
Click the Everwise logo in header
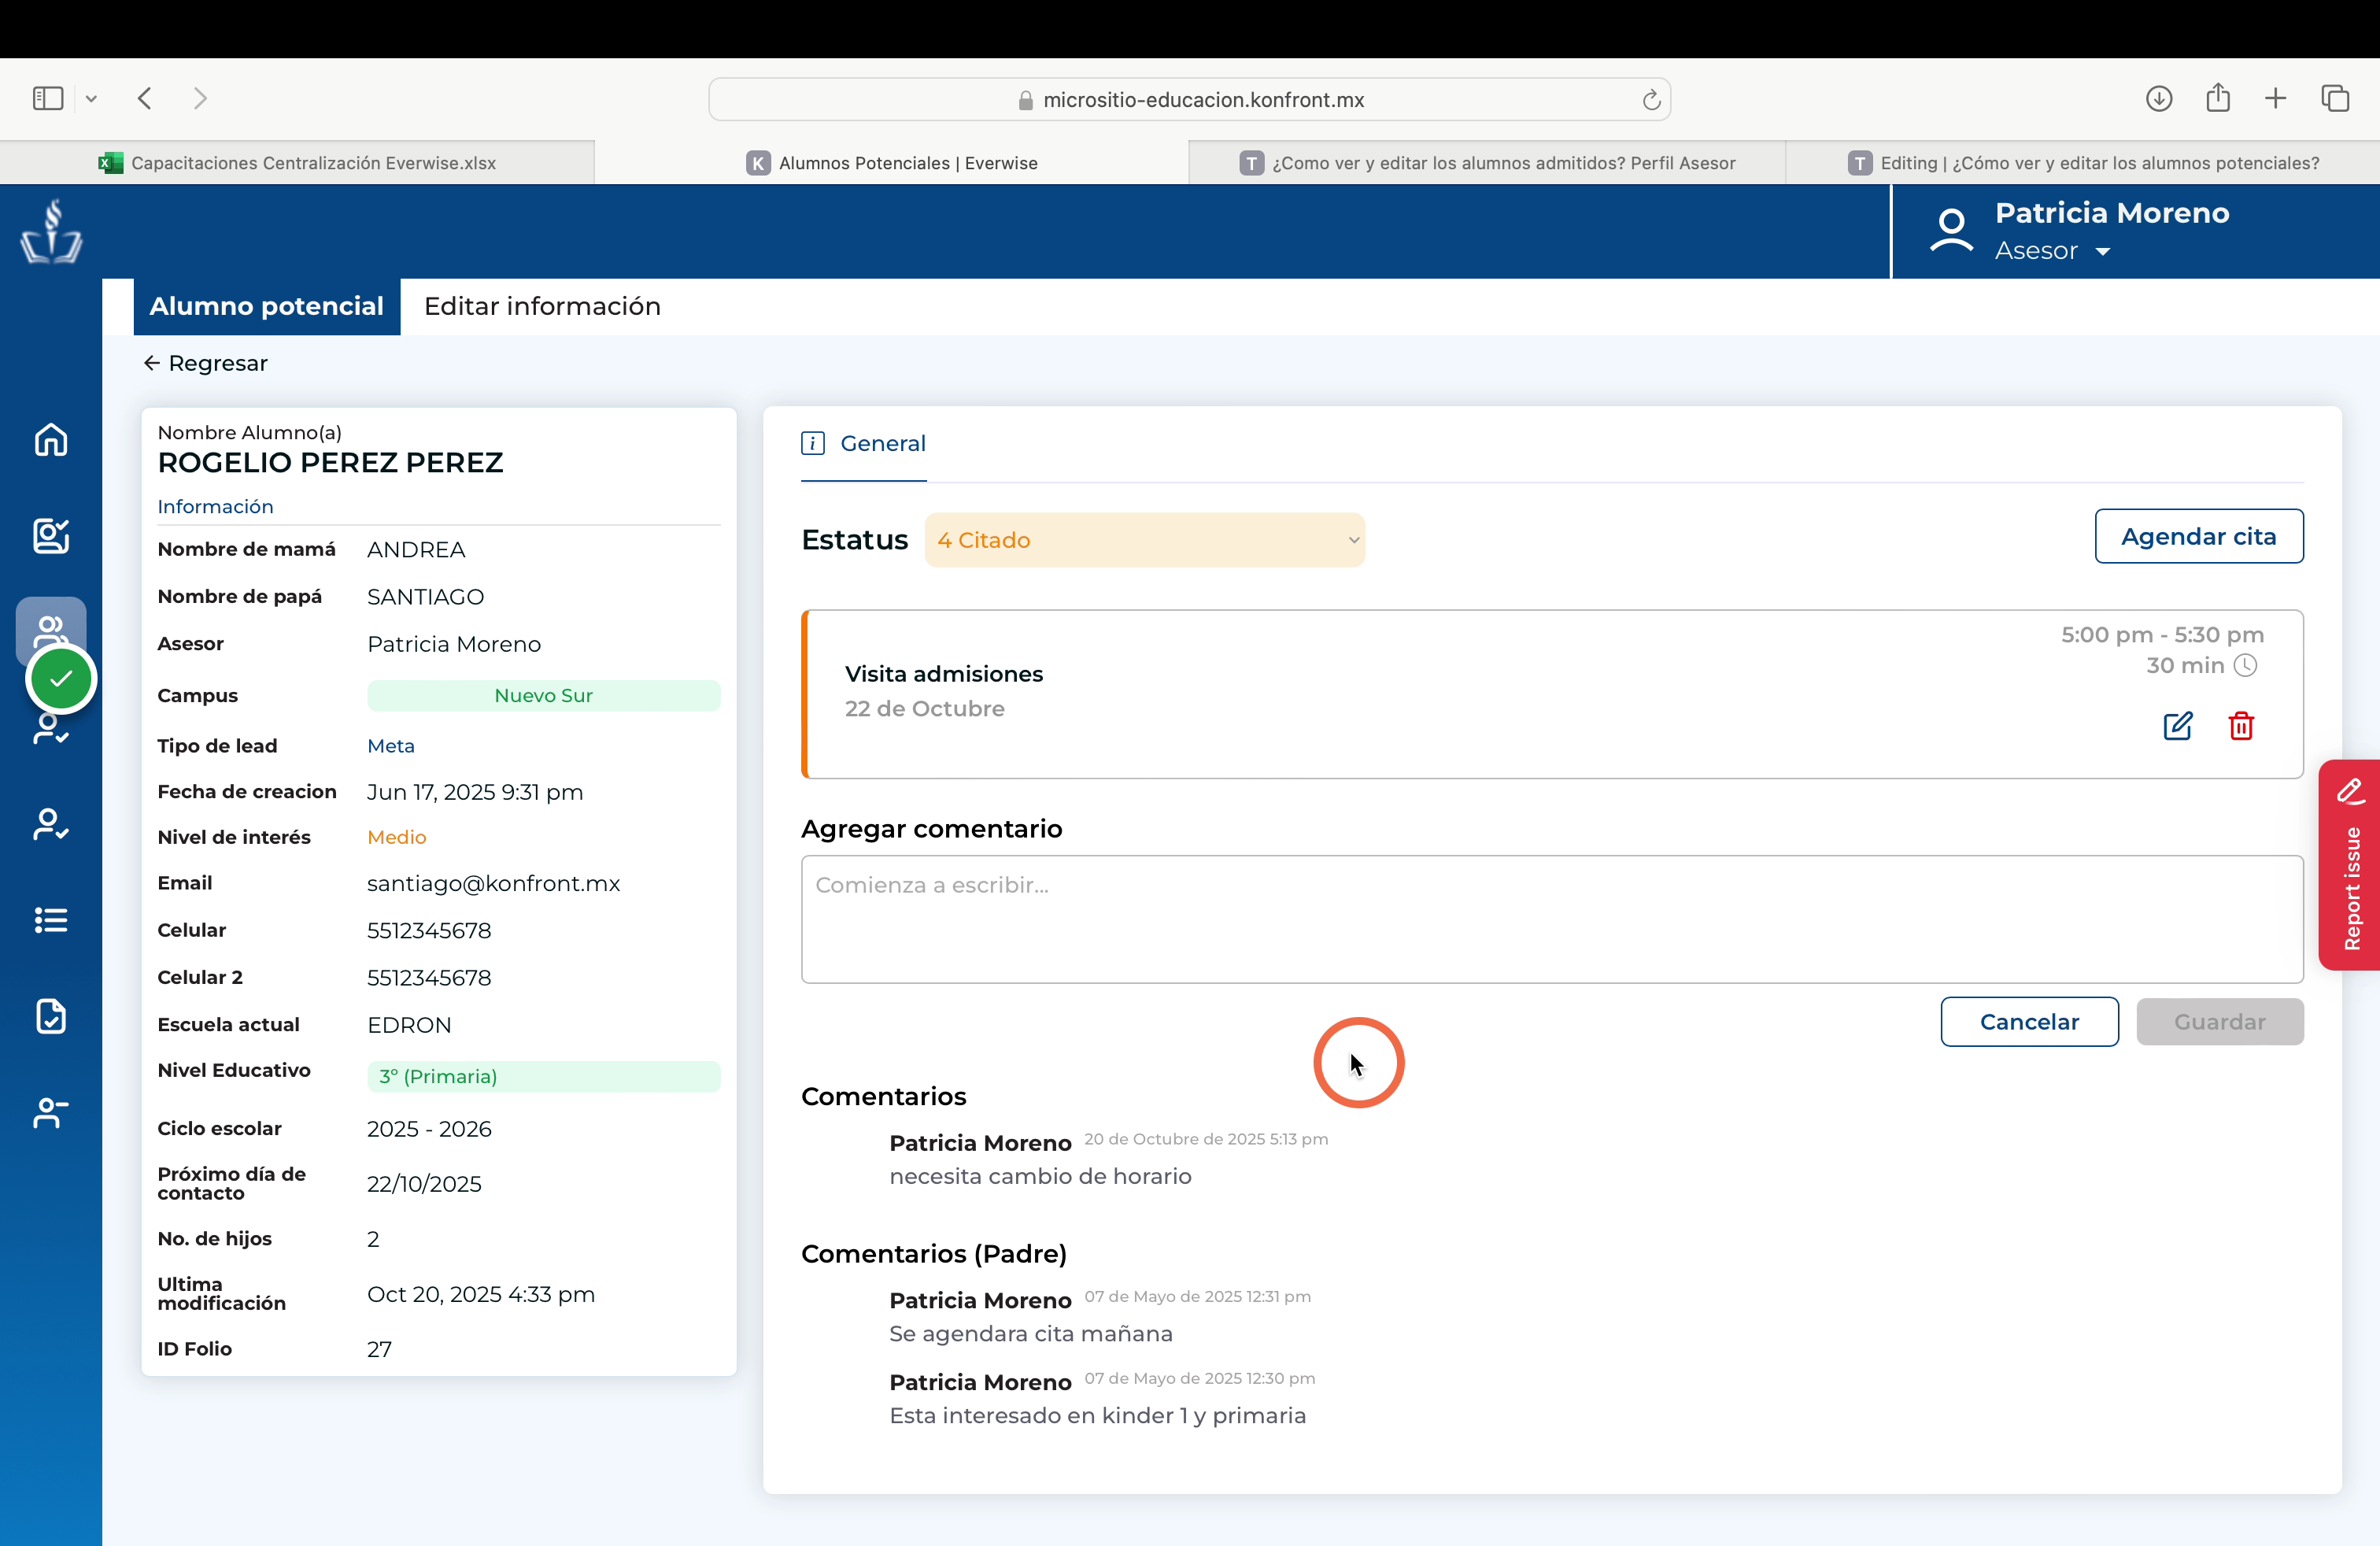pyautogui.click(x=51, y=231)
